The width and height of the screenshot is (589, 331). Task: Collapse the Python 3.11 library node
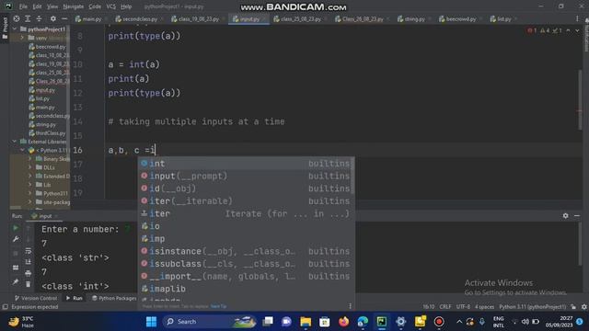[22, 150]
